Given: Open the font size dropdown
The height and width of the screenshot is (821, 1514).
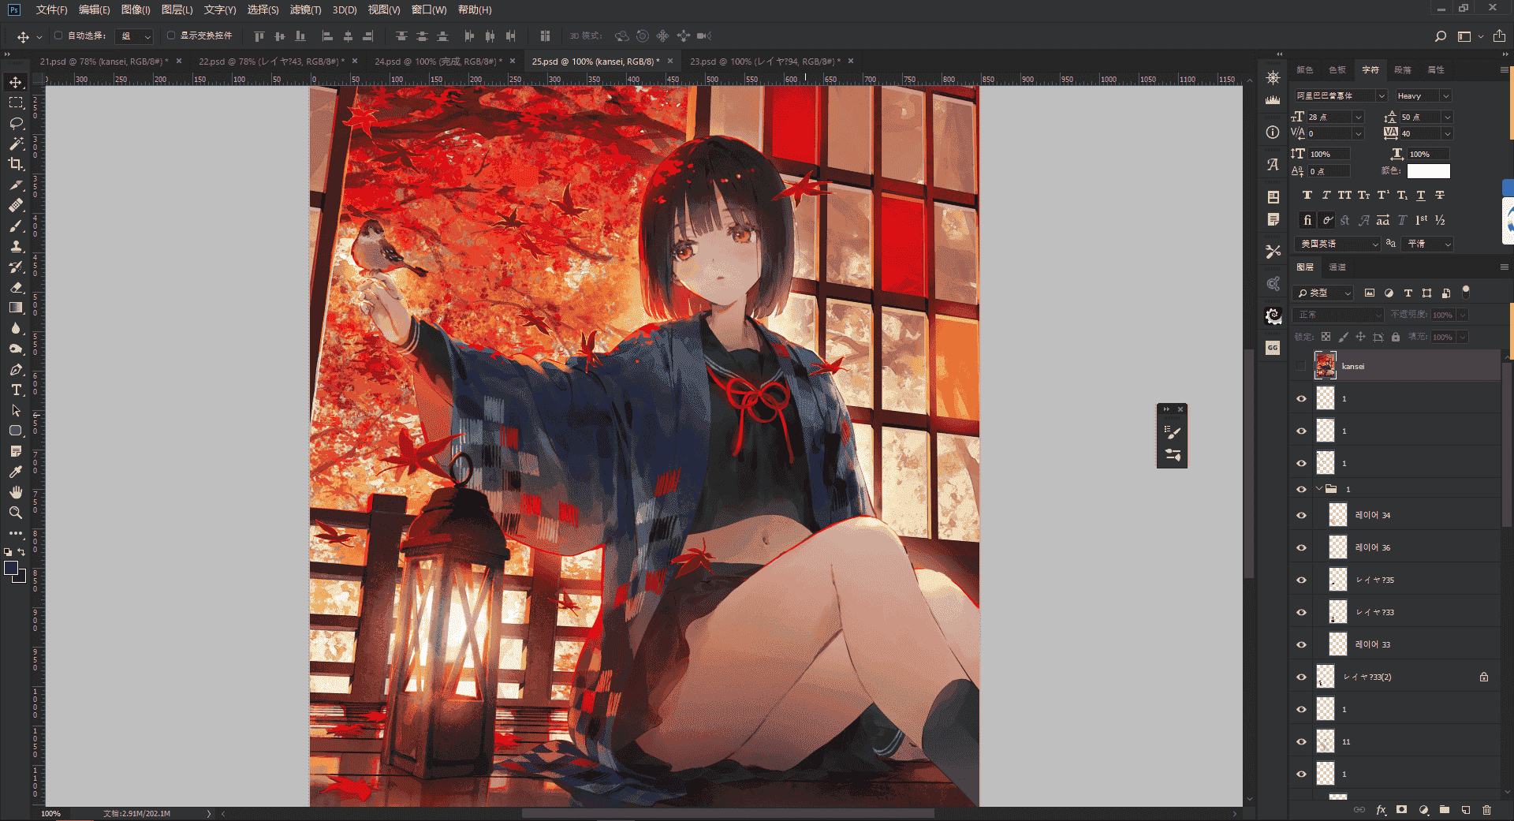Looking at the screenshot, I should (1358, 117).
